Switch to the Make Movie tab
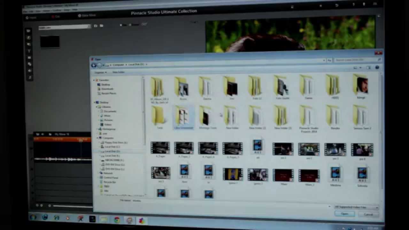 coord(87,15)
